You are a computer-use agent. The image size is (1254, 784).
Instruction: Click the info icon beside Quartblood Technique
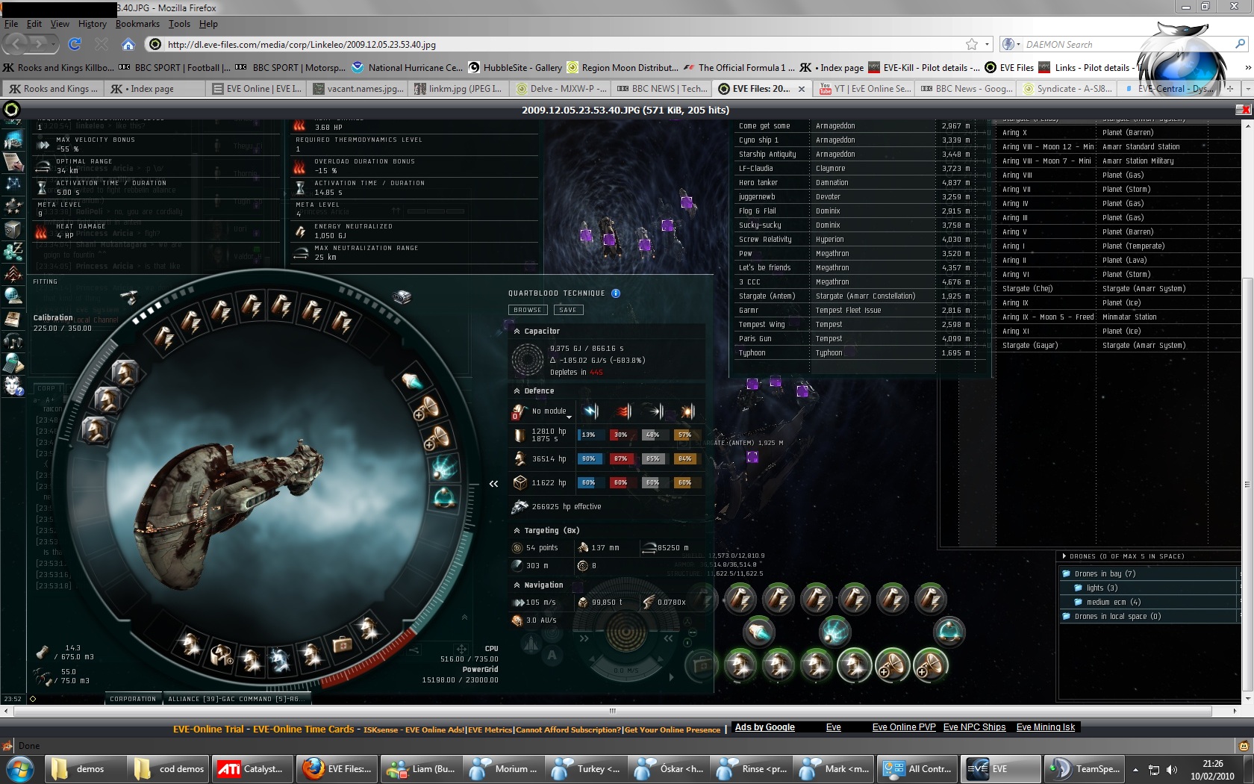[616, 293]
